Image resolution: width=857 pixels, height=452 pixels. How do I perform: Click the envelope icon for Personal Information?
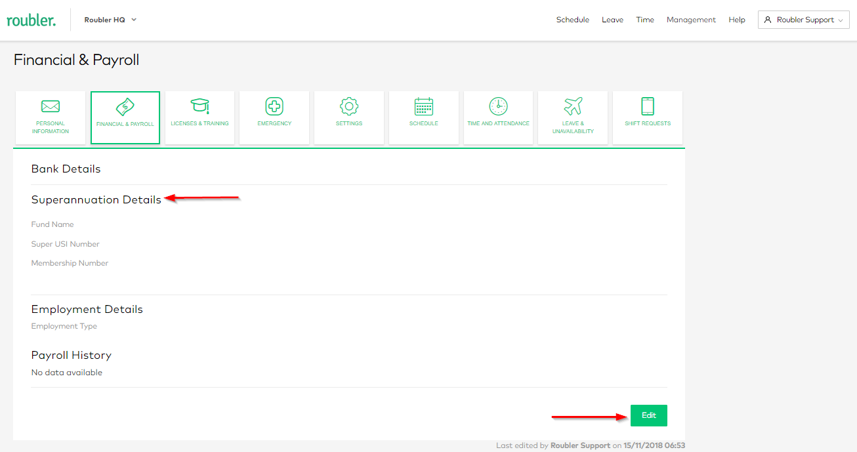tap(51, 106)
